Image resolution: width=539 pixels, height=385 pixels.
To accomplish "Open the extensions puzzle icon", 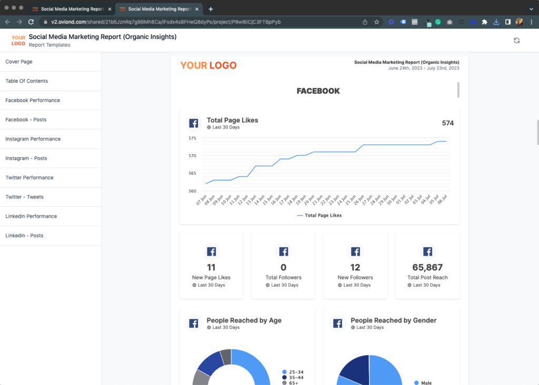I will [x=484, y=22].
